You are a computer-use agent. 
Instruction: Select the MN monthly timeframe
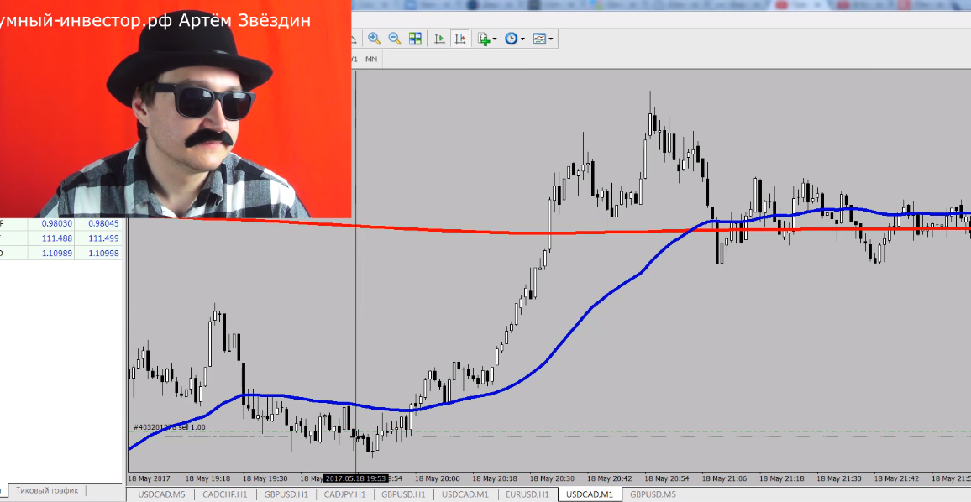pyautogui.click(x=371, y=59)
